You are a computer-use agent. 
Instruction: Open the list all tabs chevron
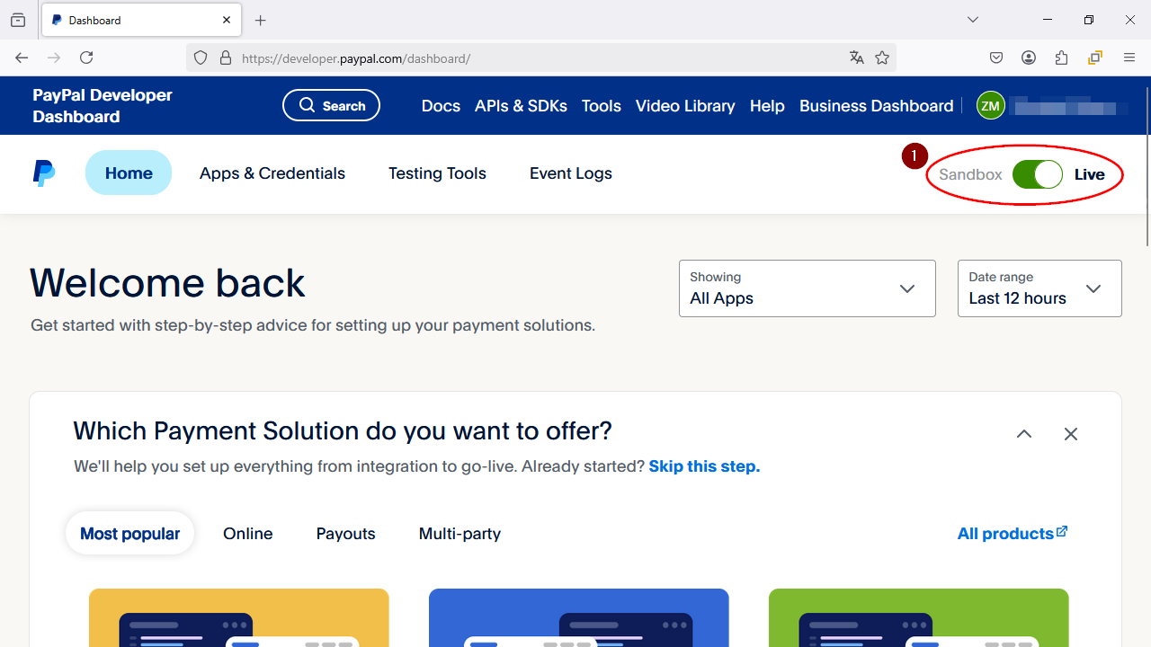pos(973,20)
